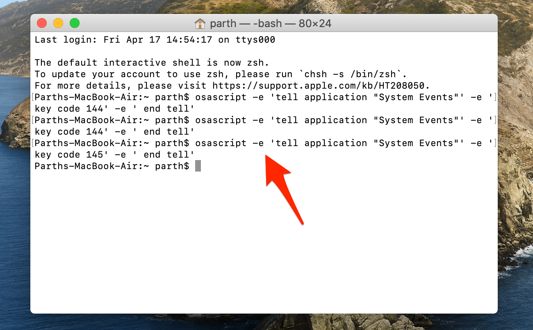Click the last 'Parths-MacBook-Air:~ parth$' prompt
Viewport: 533px width, 330px height.
point(112,166)
